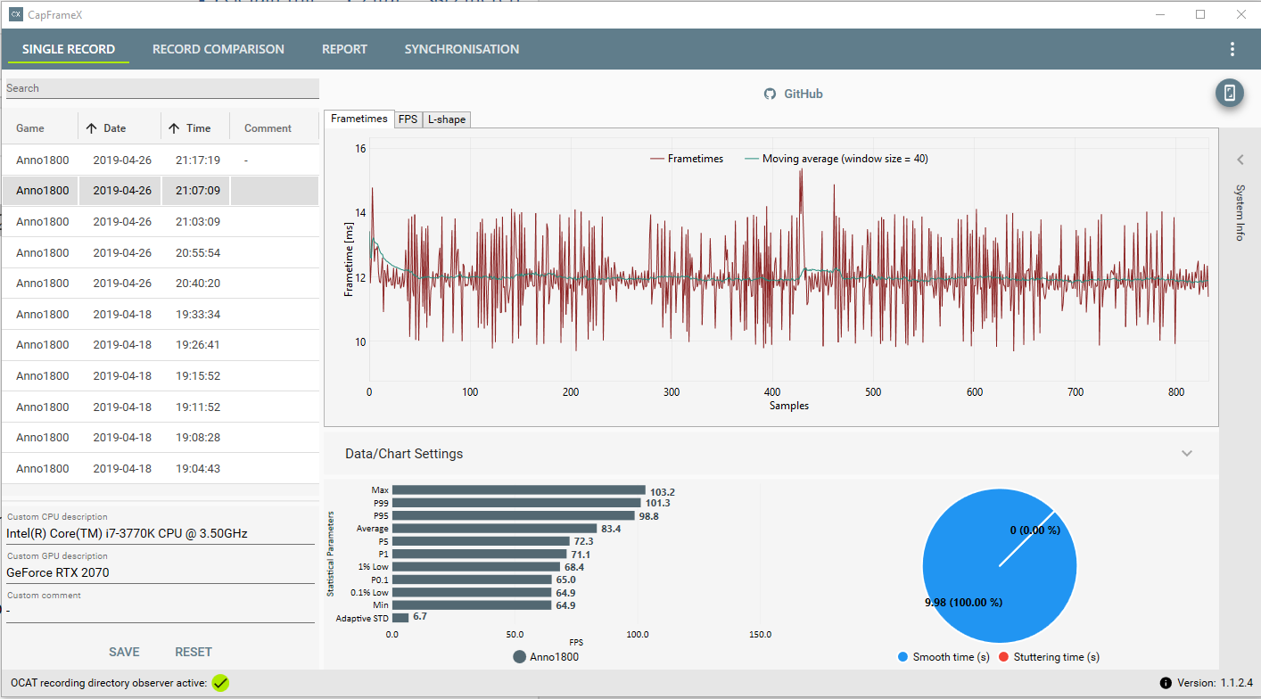Select the record from 19:33:34
This screenshot has width=1261, height=699.
(161, 314)
